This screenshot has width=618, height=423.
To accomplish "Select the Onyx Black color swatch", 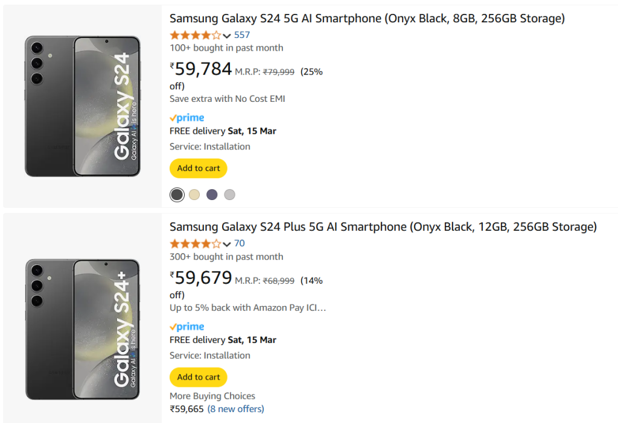I will pyautogui.click(x=177, y=195).
